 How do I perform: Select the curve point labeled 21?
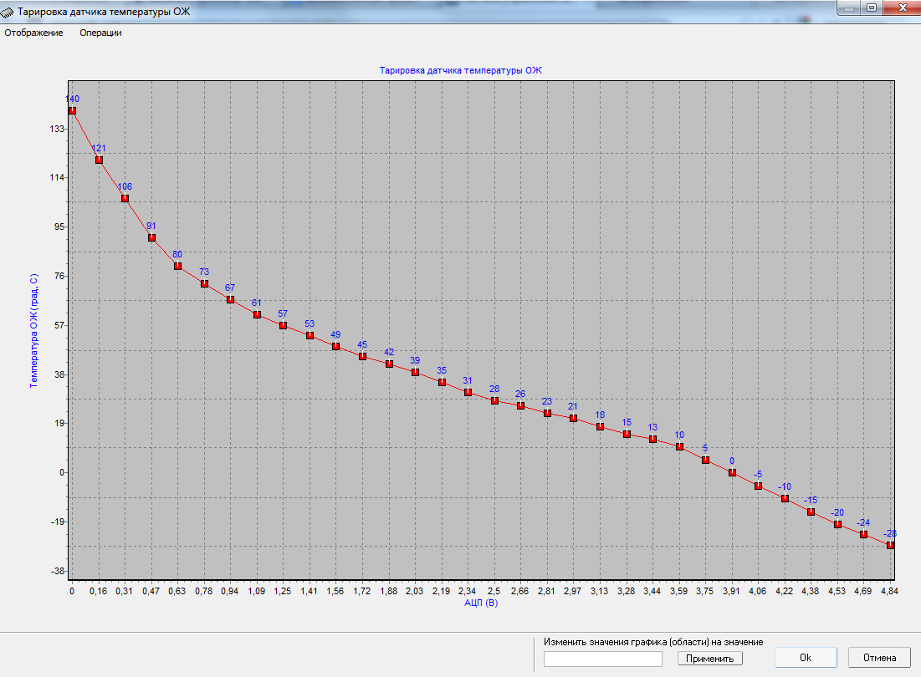573,418
